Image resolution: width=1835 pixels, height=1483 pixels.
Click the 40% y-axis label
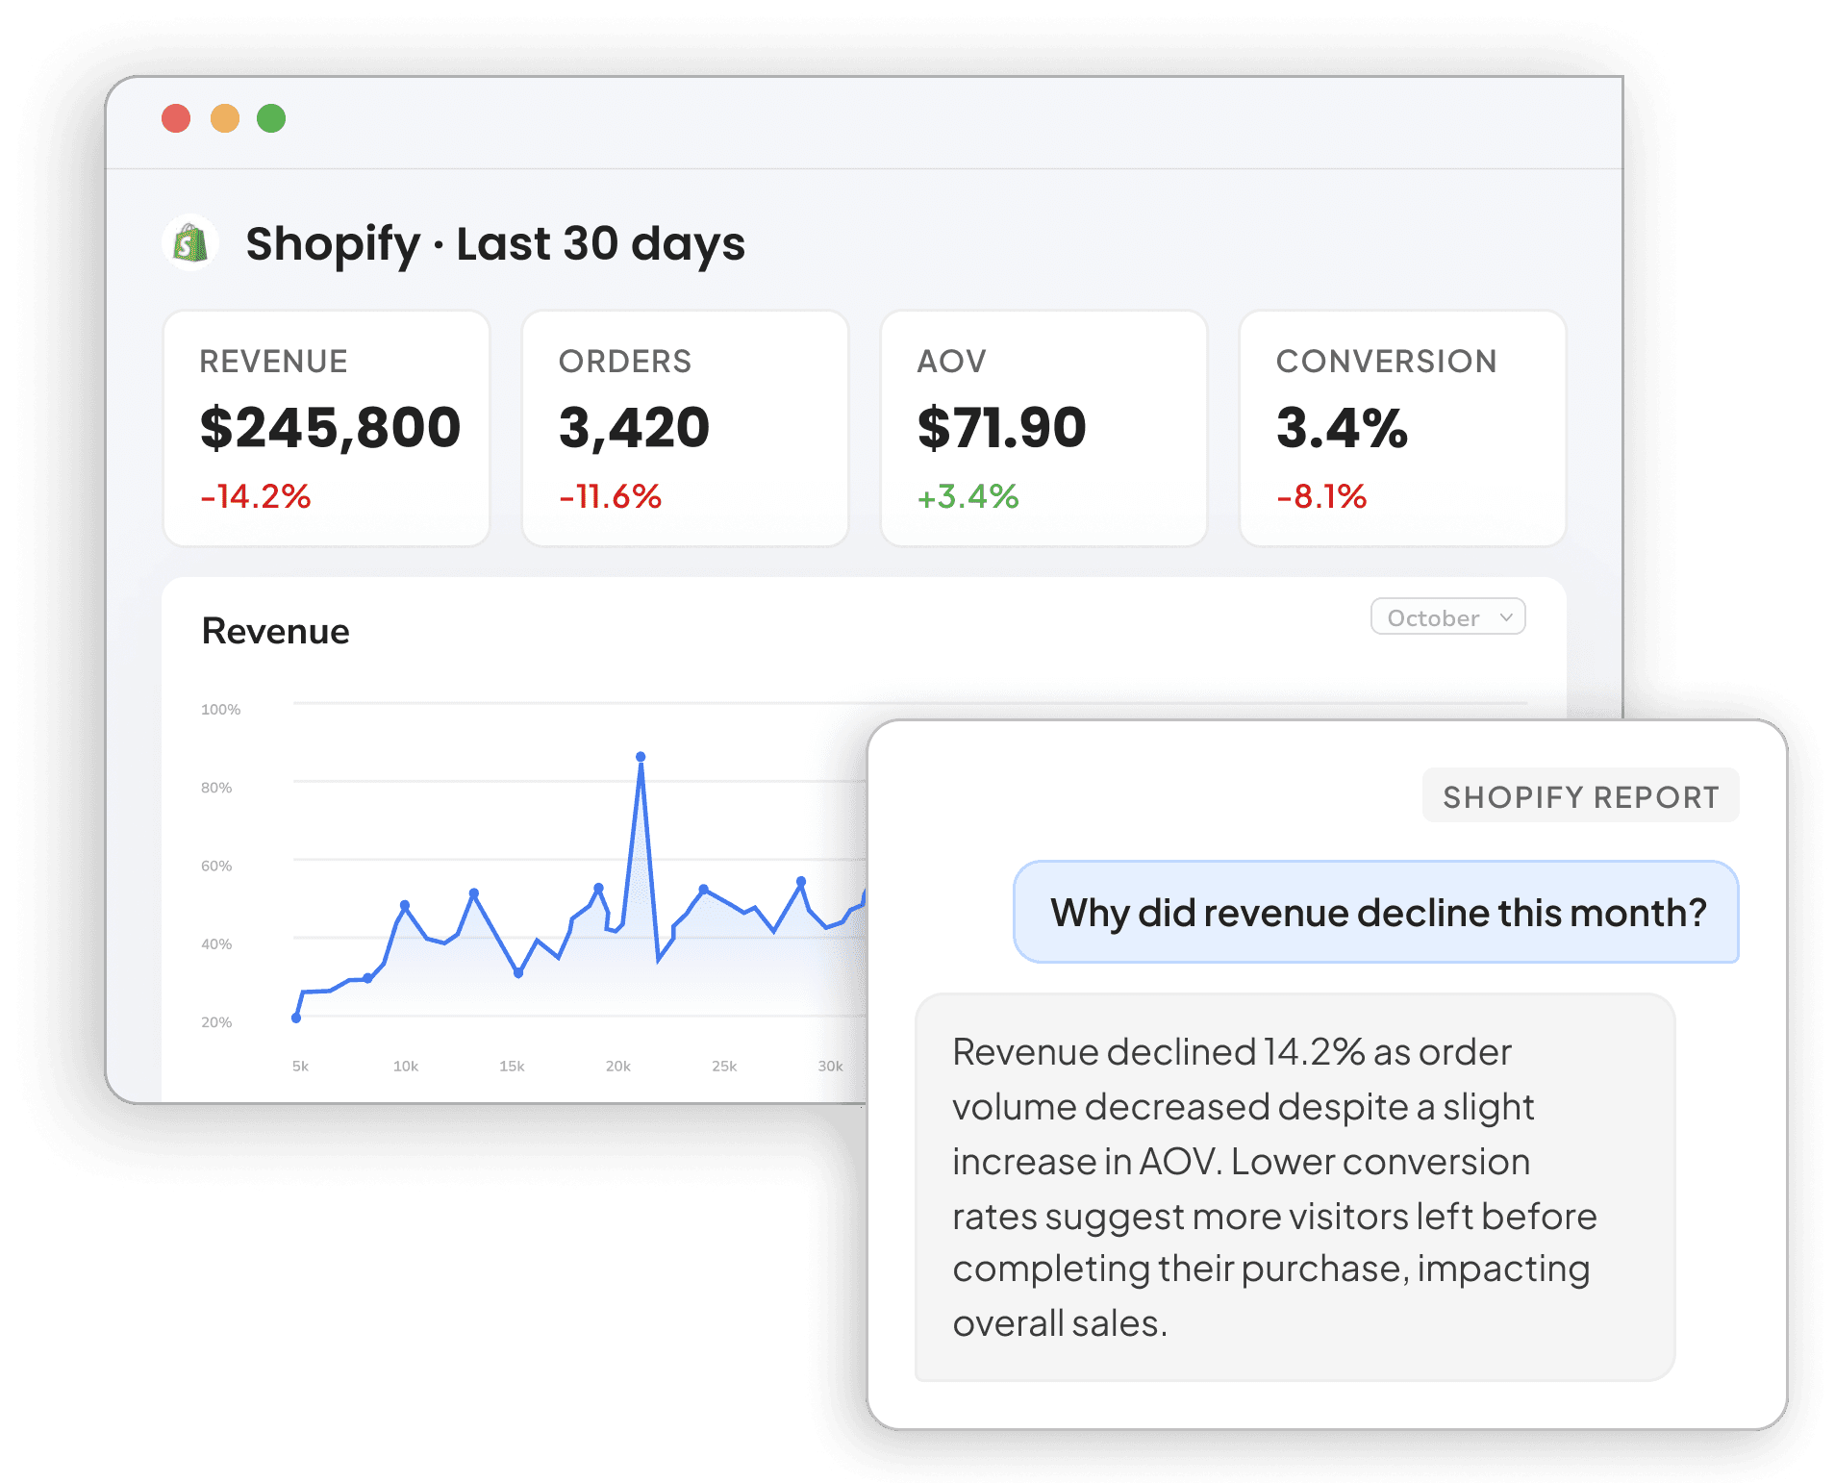pyautogui.click(x=216, y=943)
